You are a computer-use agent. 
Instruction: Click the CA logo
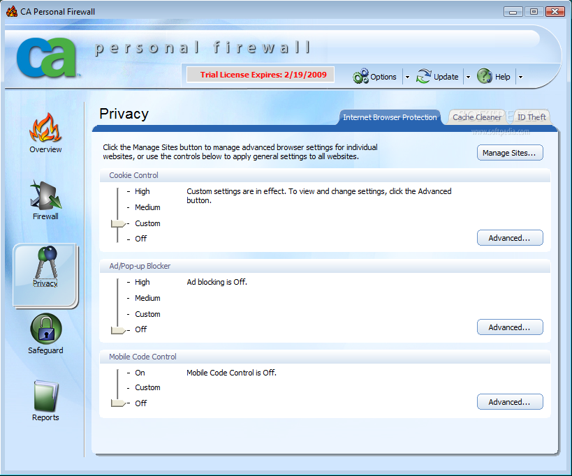[x=47, y=57]
